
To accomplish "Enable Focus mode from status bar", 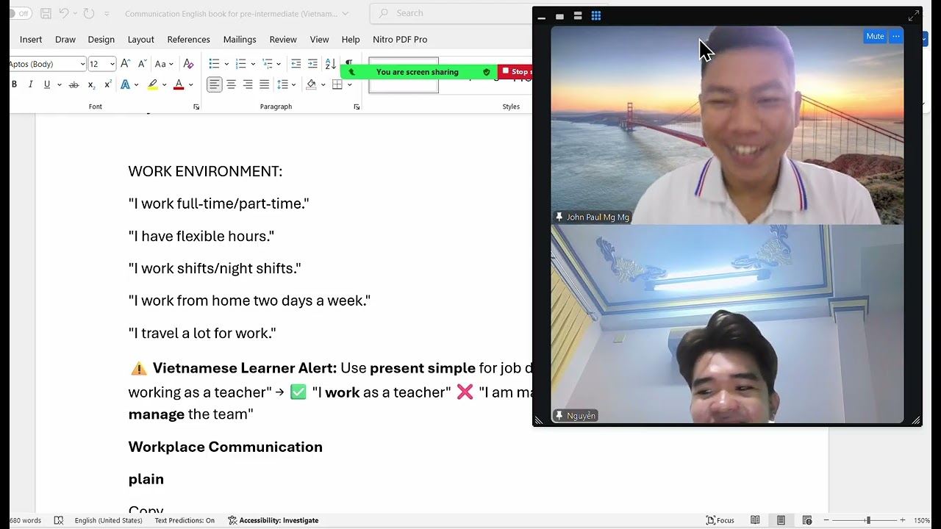I will (720, 520).
